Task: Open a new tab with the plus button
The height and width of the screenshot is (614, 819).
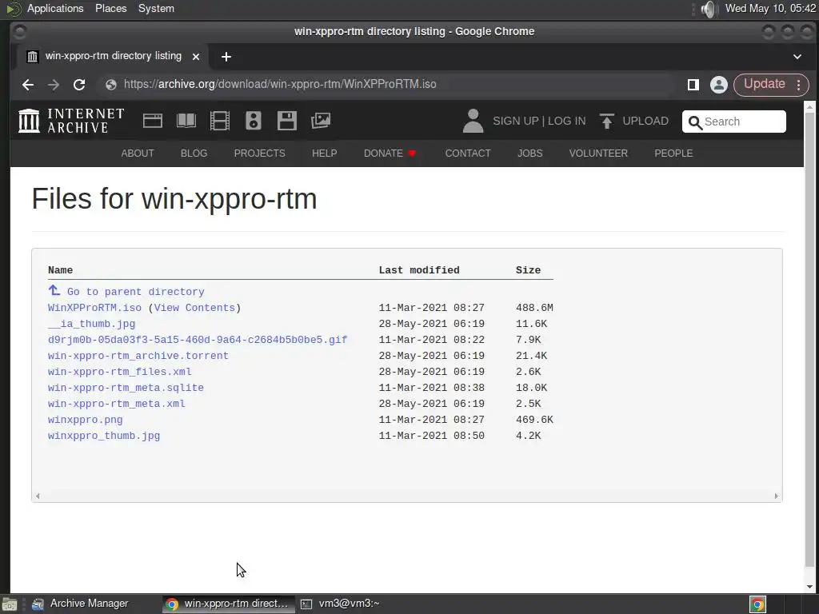Action: pos(226,57)
